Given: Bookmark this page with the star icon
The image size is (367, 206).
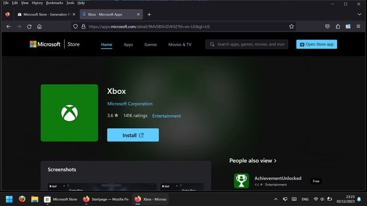Looking at the screenshot, I should tap(291, 27).
